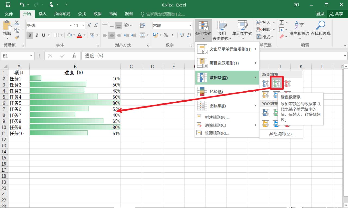Screen dimensions: 348x208
Task: Open the font size dropdown
Action: tap(83, 26)
